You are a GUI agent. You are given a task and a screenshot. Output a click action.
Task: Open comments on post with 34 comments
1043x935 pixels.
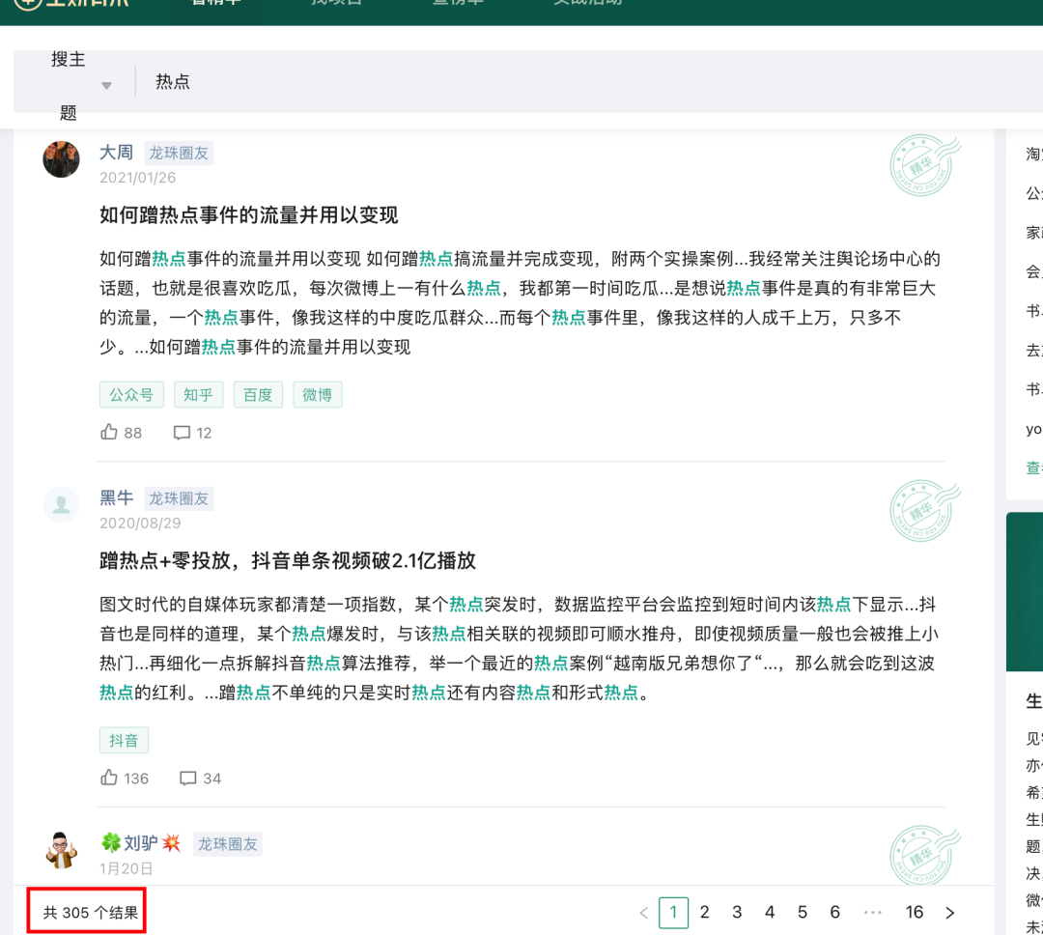pos(200,778)
